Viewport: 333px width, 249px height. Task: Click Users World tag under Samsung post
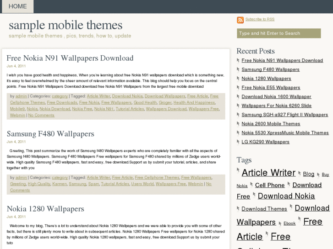pos(142,184)
